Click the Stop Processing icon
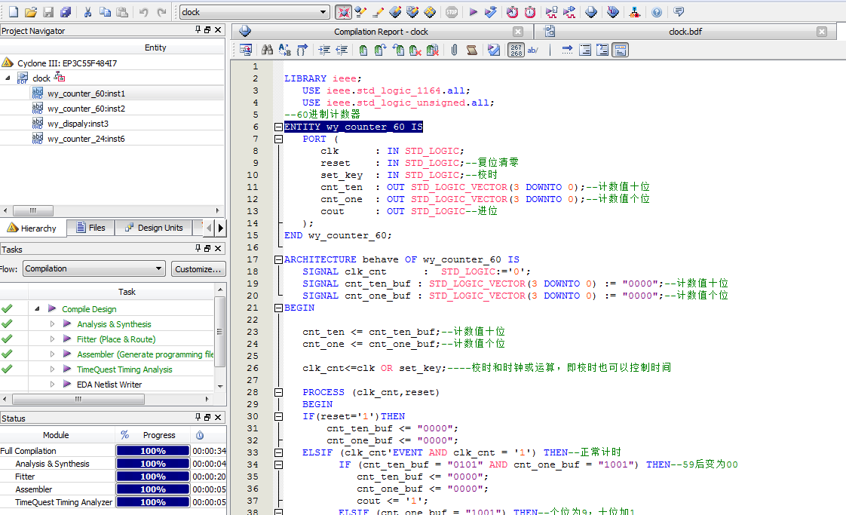 pyautogui.click(x=452, y=12)
